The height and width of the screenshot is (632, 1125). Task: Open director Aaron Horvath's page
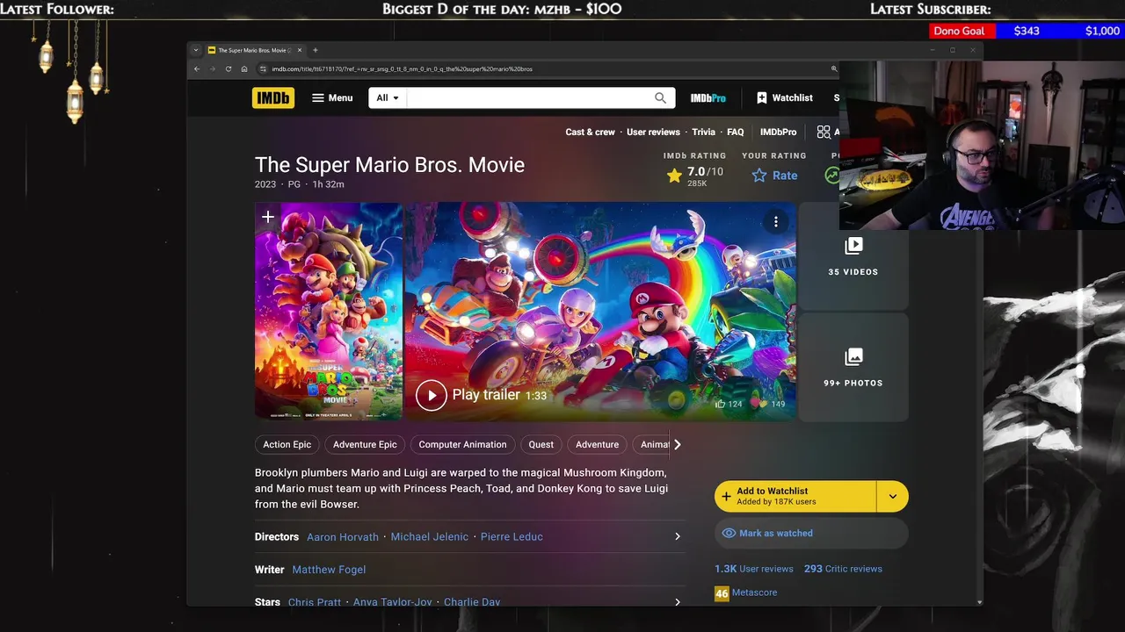[x=343, y=536]
